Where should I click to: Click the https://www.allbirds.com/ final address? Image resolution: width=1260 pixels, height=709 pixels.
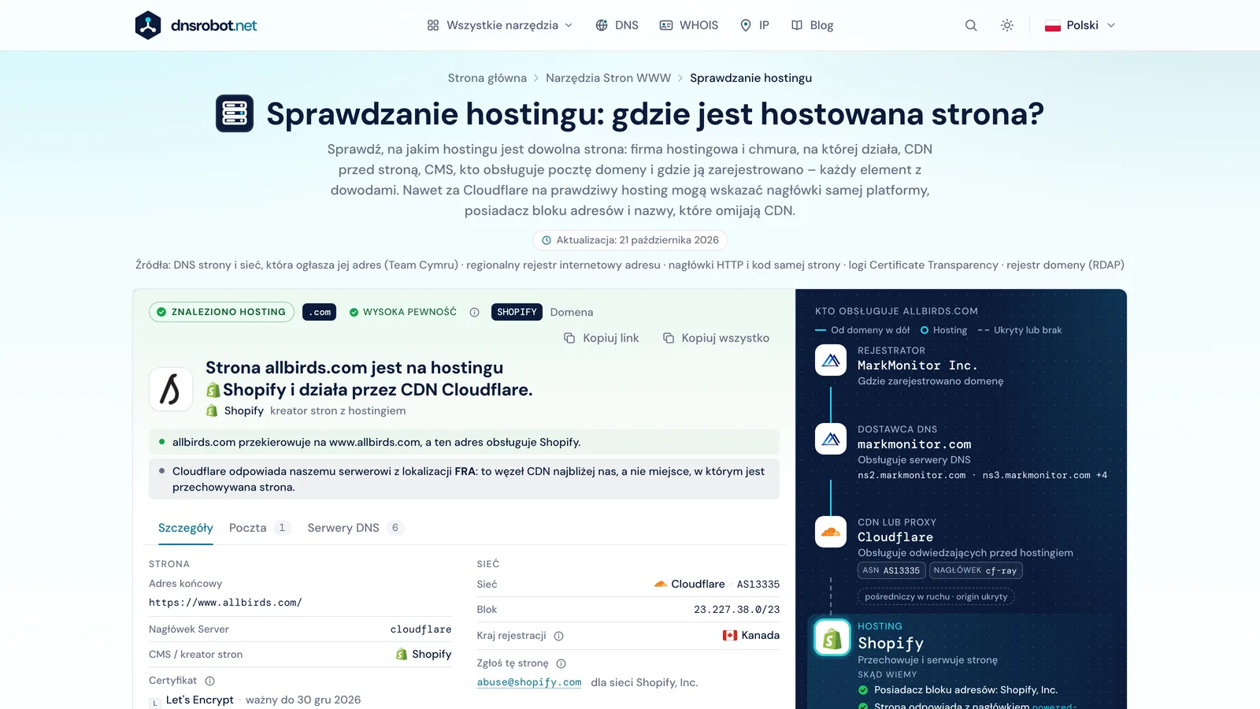tap(225, 603)
